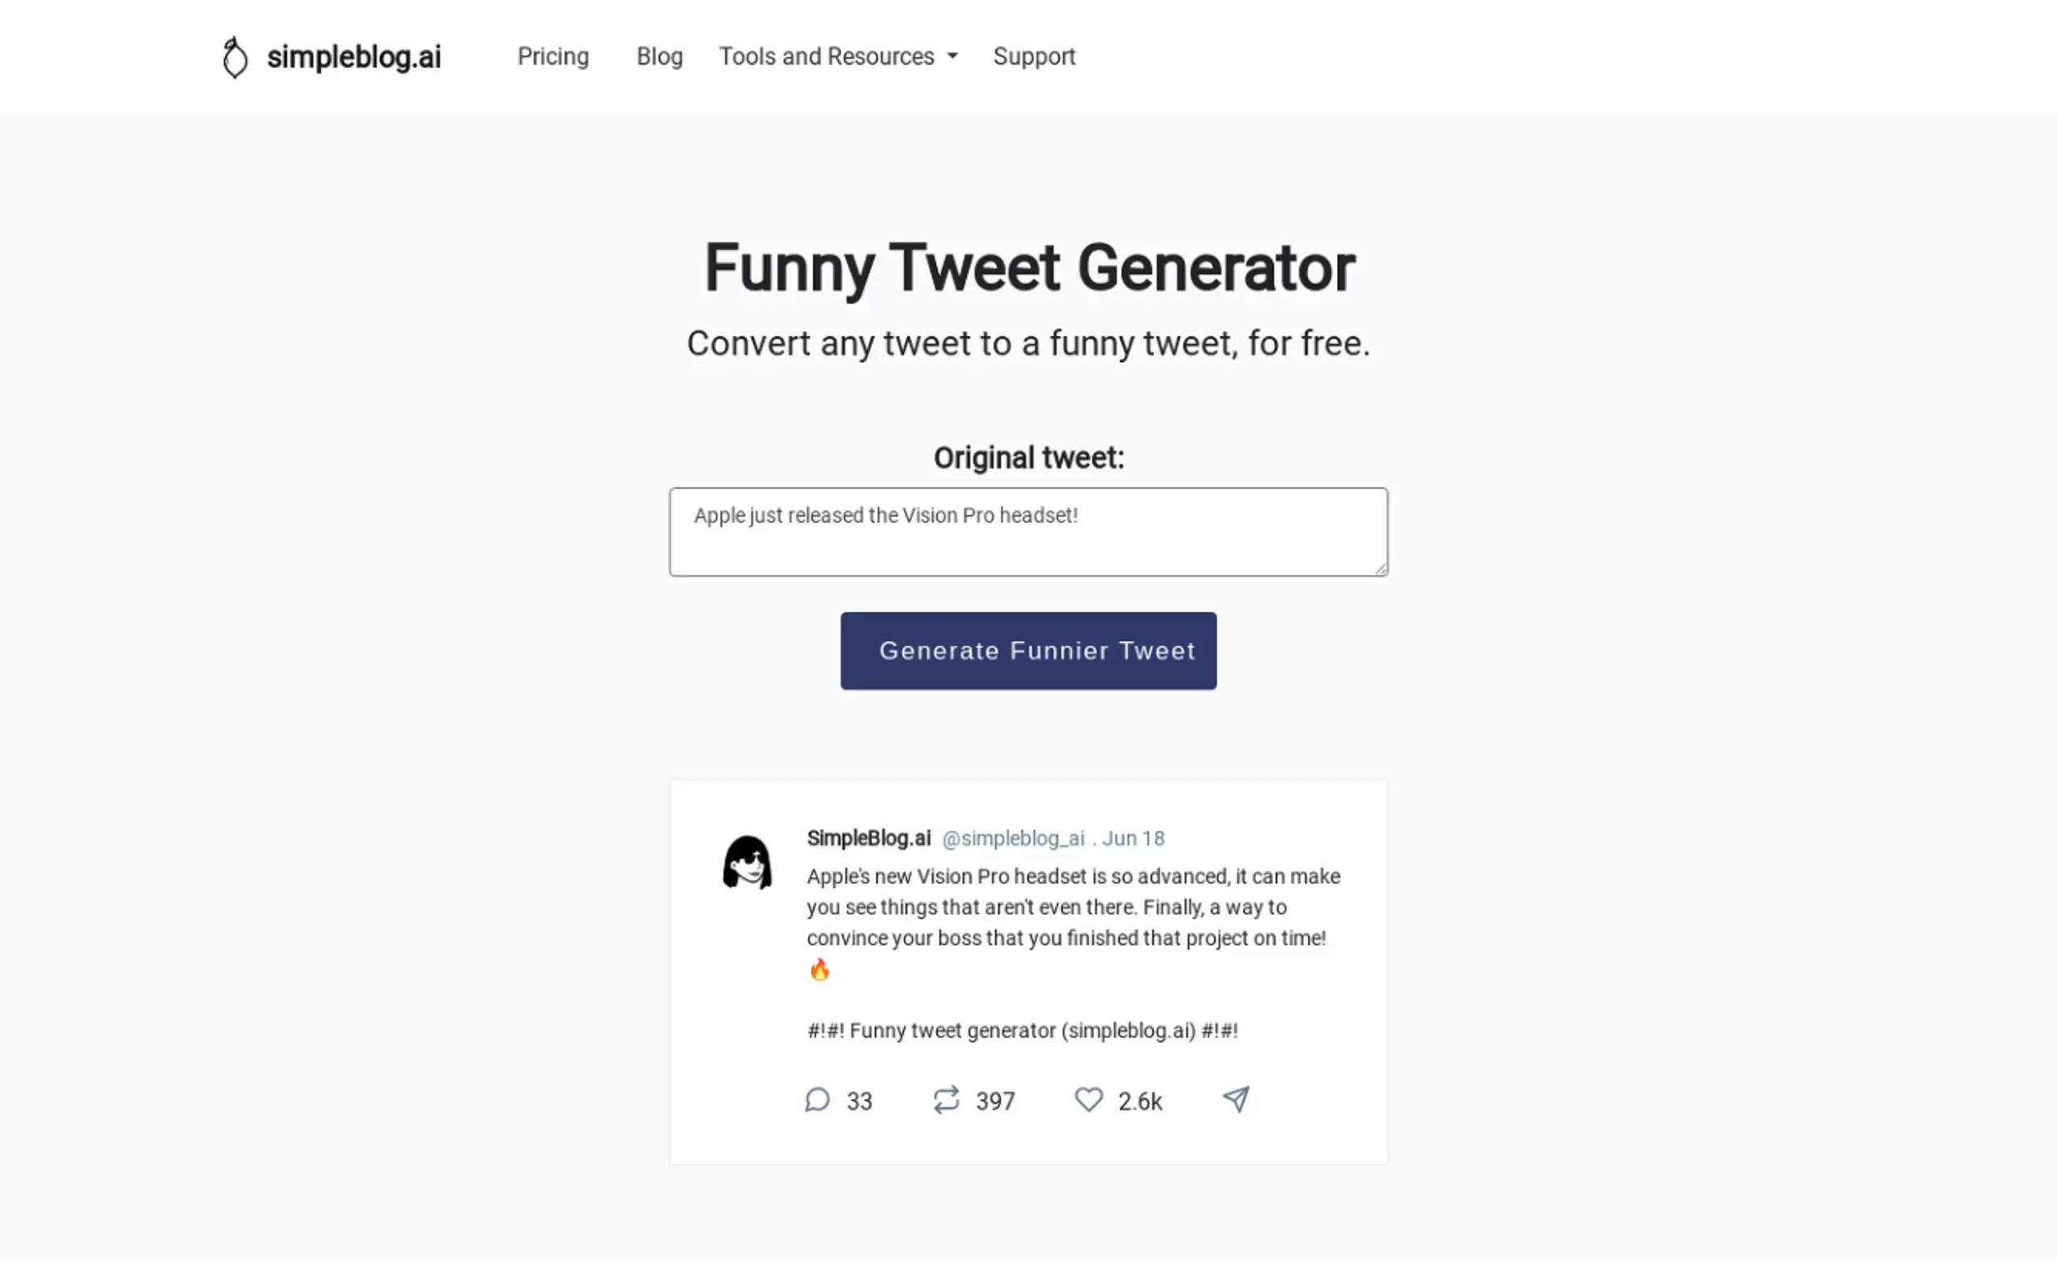Open the profile avatar of SimpleBlog.ai
The width and height of the screenshot is (2057, 1286).
[747, 862]
